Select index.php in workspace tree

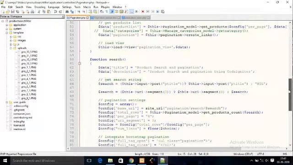point(19,121)
